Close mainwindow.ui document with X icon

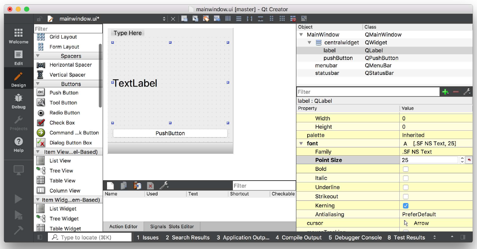173,19
